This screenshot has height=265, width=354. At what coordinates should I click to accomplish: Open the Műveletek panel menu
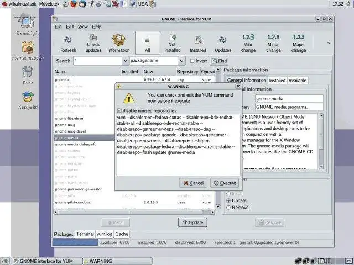49,4
